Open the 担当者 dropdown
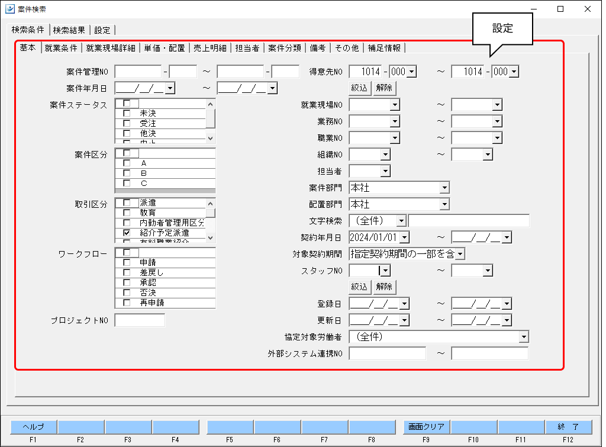 coord(385,171)
